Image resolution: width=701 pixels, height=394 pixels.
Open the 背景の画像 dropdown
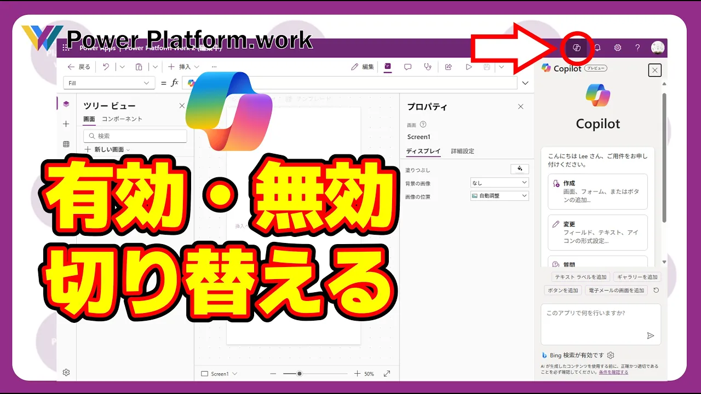[499, 183]
